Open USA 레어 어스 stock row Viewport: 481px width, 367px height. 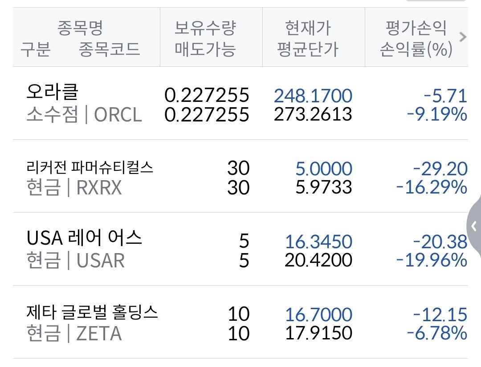pyautogui.click(x=84, y=238)
